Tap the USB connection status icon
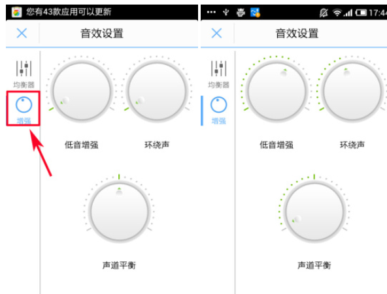387x294 pixels. coord(226,12)
